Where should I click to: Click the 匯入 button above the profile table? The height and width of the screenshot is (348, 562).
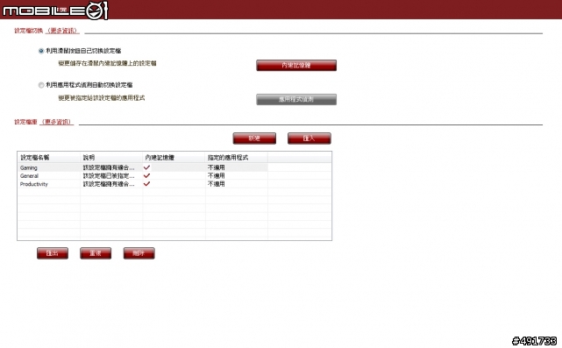tap(309, 138)
